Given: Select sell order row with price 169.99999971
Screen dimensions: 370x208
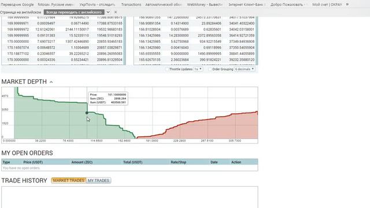Looking at the screenshot, I should point(63,23).
